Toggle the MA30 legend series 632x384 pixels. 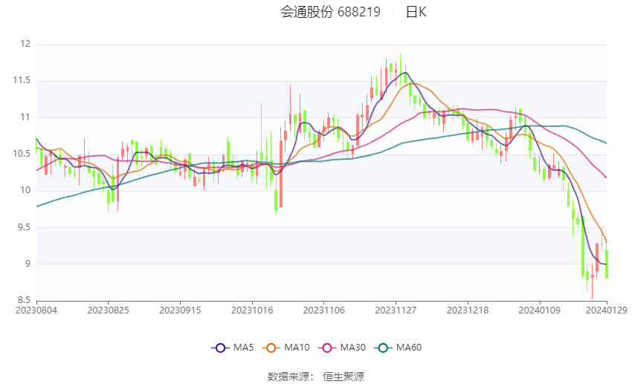tap(342, 348)
